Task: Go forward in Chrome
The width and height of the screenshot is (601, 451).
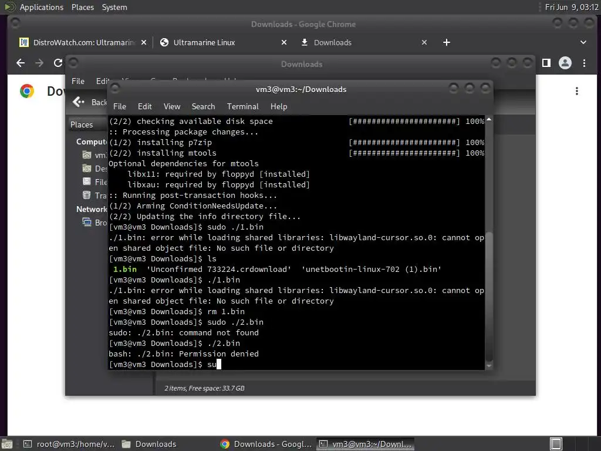Action: click(39, 63)
